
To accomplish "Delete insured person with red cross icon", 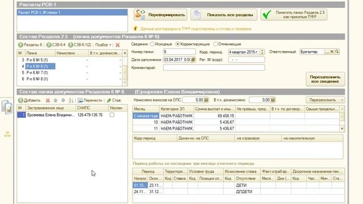I will [48, 100].
